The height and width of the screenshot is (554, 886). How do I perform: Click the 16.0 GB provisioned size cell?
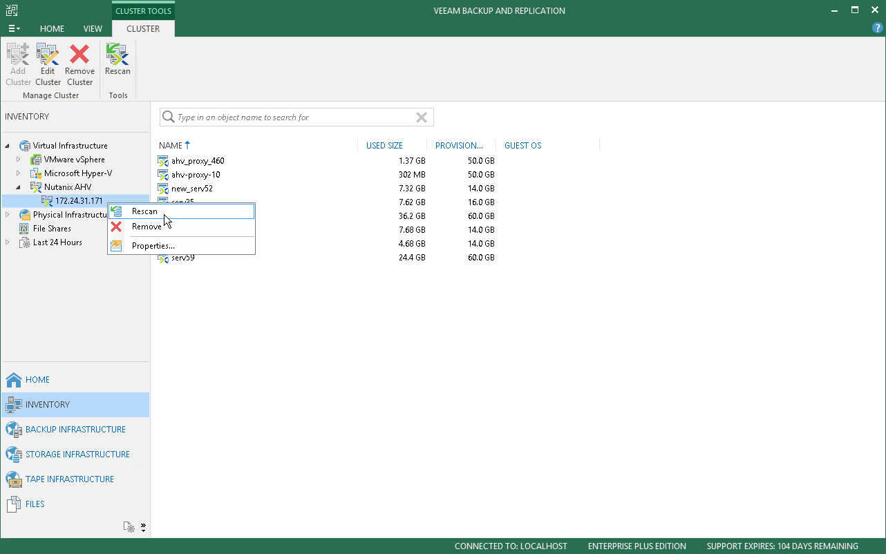[481, 202]
